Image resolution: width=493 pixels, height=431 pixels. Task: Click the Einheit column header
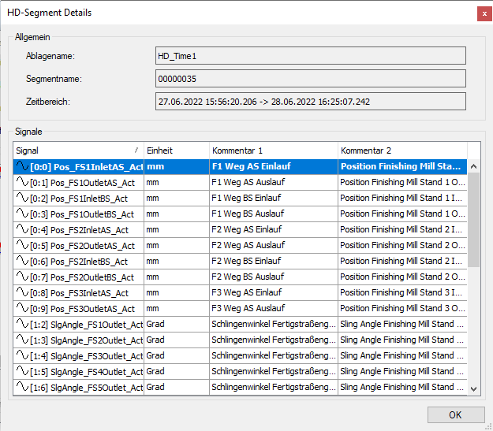tap(175, 150)
